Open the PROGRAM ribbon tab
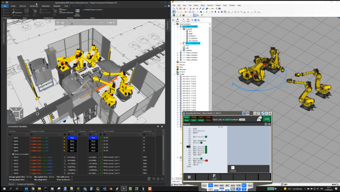The height and width of the screenshot is (192, 340). (x=45, y=6)
